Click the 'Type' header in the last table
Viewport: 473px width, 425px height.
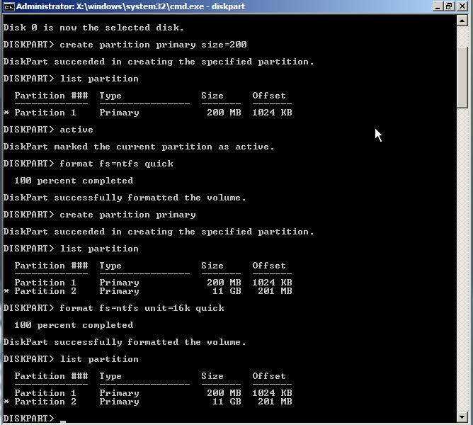coord(110,376)
